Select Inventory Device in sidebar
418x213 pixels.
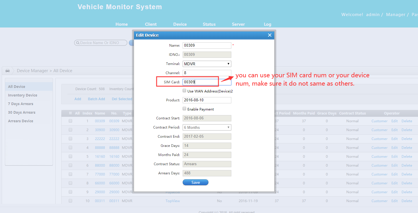[x=29, y=95]
